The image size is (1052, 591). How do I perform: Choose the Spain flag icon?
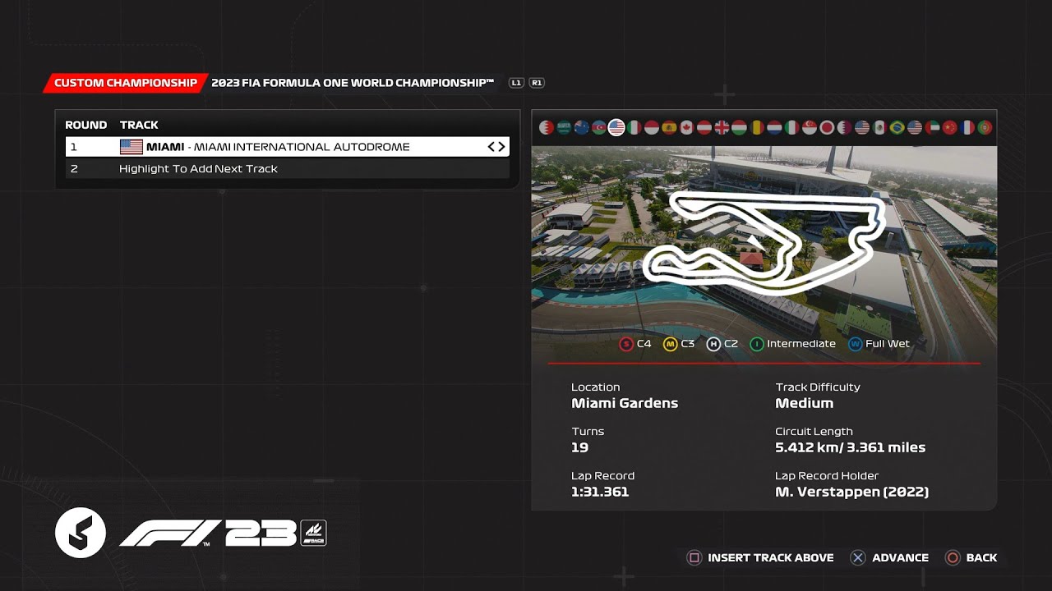click(x=669, y=127)
